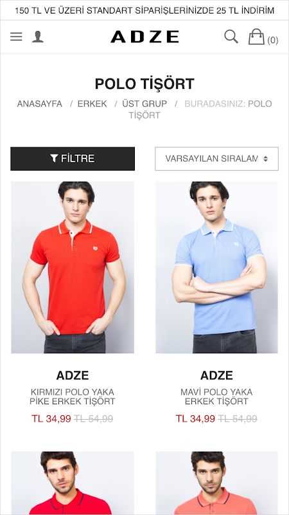Open the coral polo product thumbnail
Screen dimensions: 289x515
[x=216, y=483]
